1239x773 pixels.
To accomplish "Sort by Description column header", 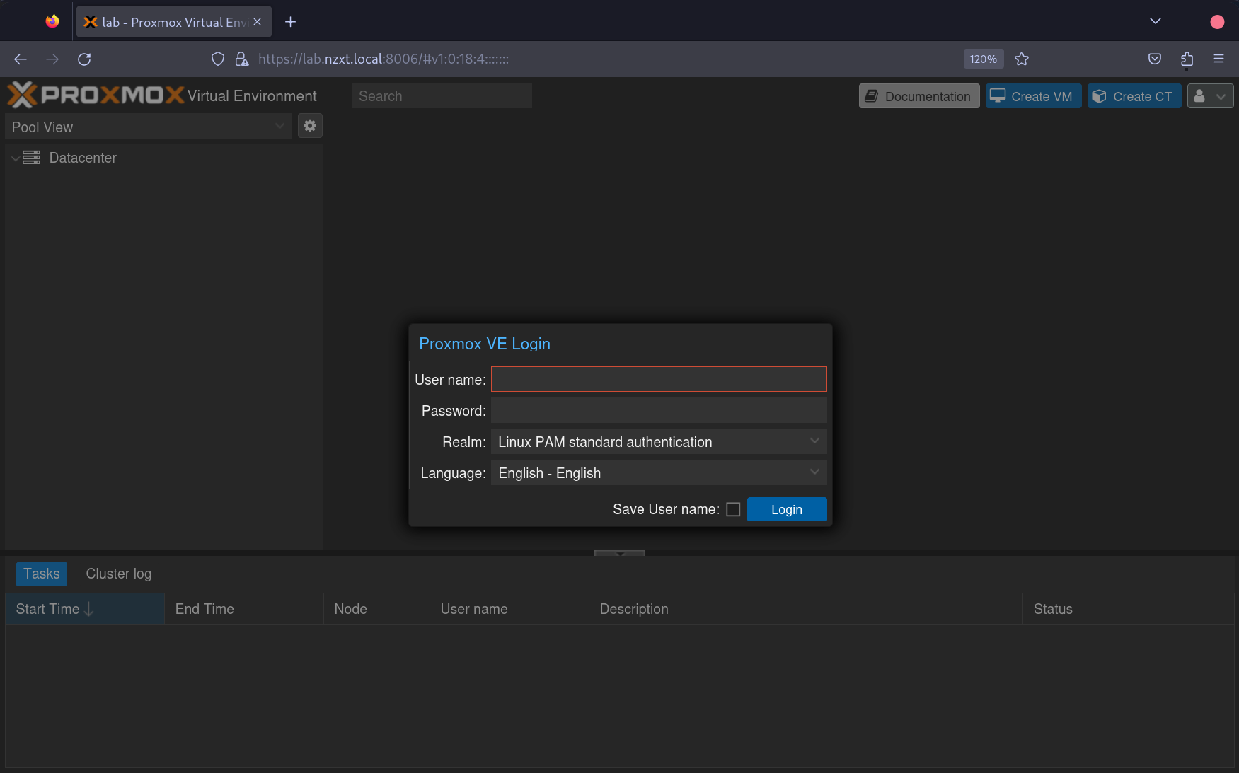I will tap(806, 609).
